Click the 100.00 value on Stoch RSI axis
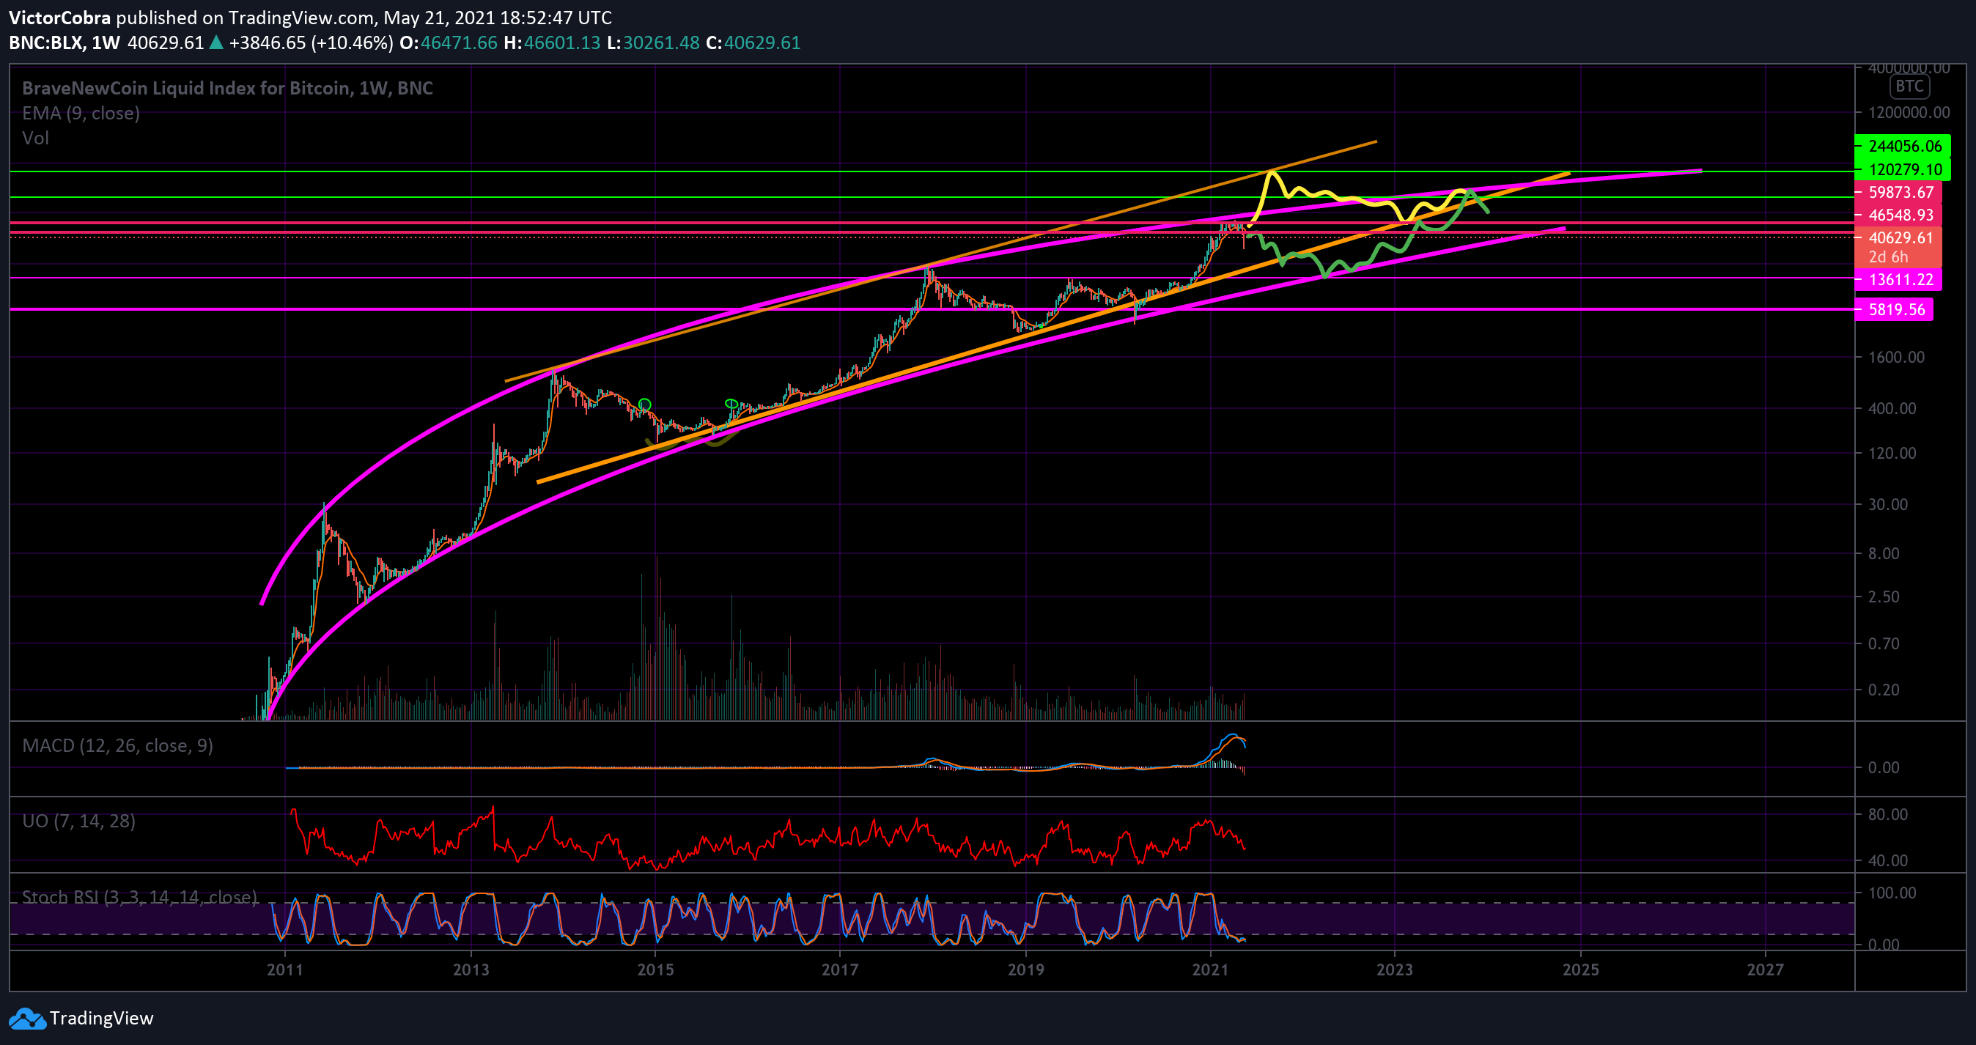The image size is (1976, 1045). coord(1892,893)
